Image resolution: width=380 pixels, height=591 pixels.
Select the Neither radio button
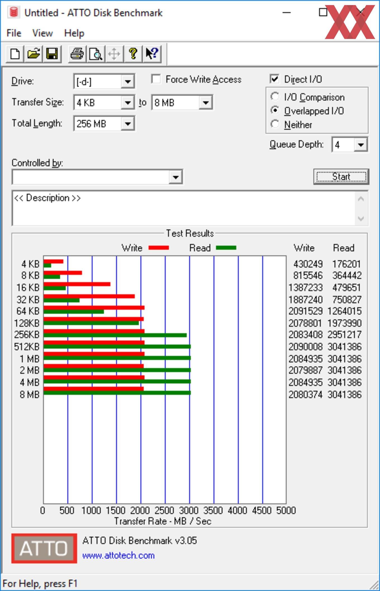pyautogui.click(x=275, y=124)
